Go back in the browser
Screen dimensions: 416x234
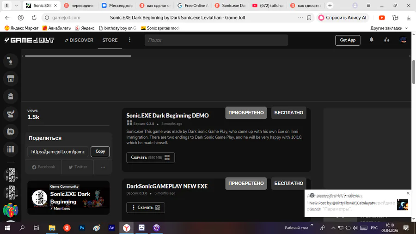tap(7, 18)
